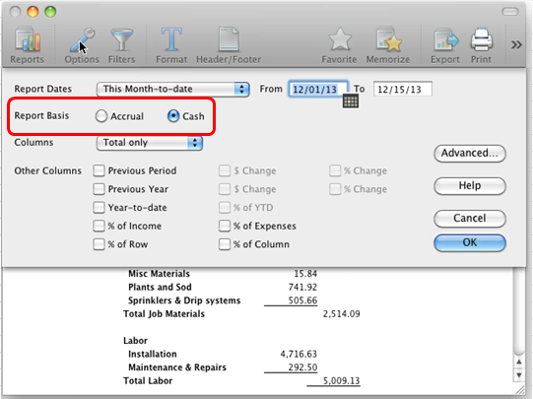The width and height of the screenshot is (533, 399).
Task: Confirm with the OK button
Action: (x=470, y=242)
